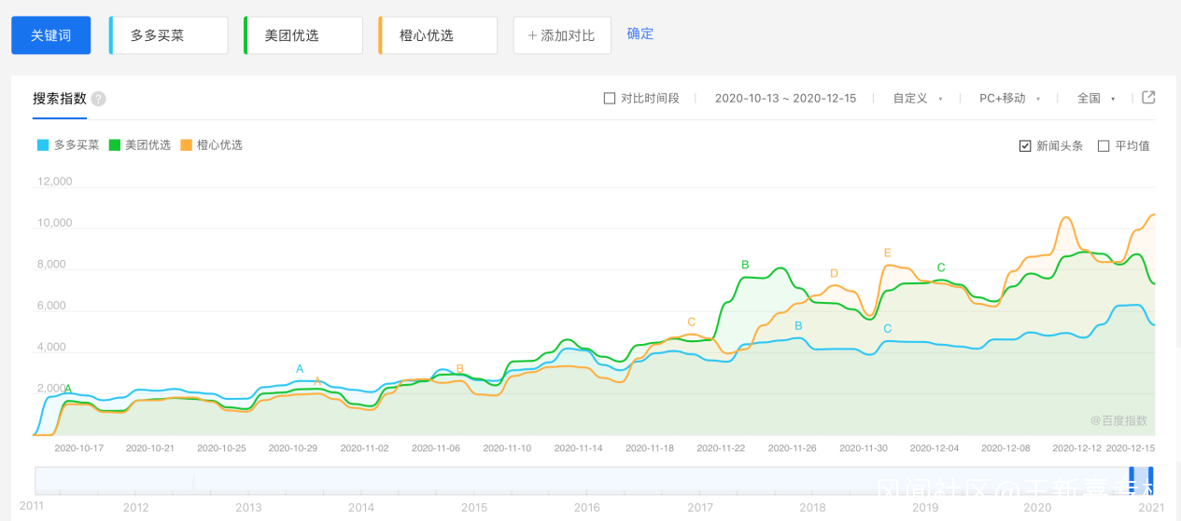
Task: Click the 美团优选 keyword input box
Action: pyautogui.click(x=303, y=35)
